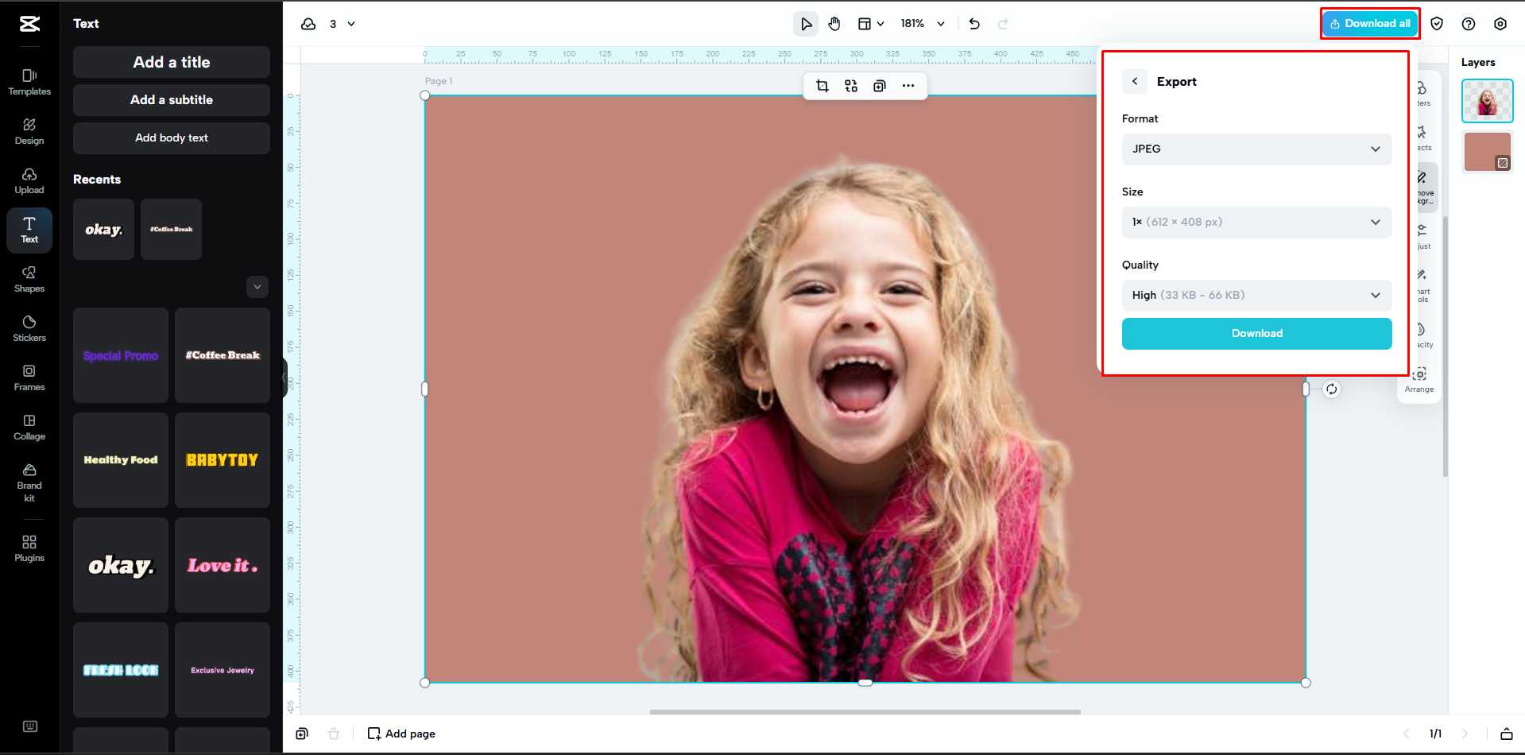Open the Smart tools panel

[1422, 284]
